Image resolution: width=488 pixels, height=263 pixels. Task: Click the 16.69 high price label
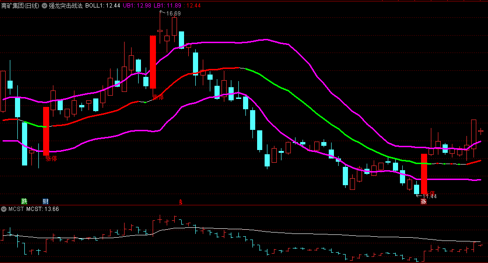173,14
